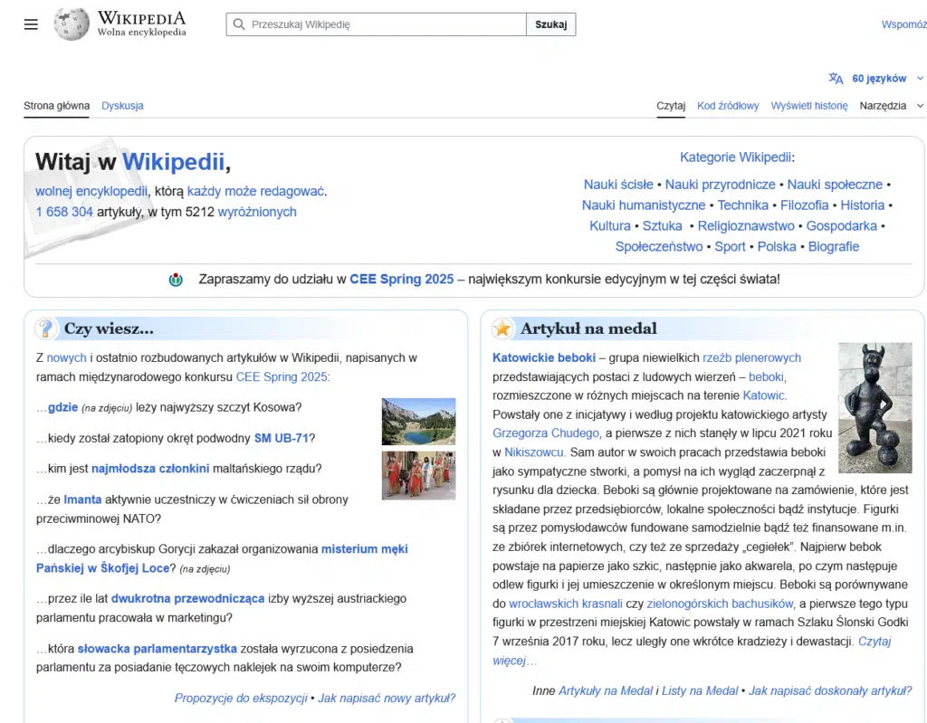927x723 pixels.
Task: Open the rzeźb plenerowych link
Action: (751, 357)
